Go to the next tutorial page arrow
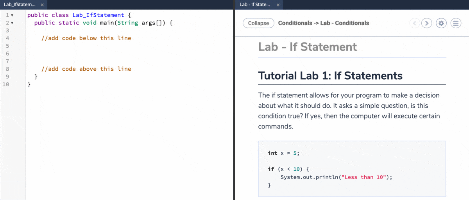This screenshot has height=200, width=469. pos(427,23)
